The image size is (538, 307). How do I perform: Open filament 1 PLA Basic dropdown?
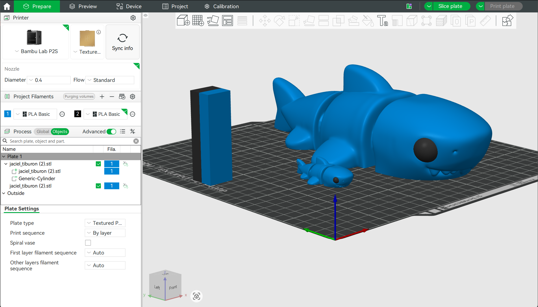tap(35, 114)
